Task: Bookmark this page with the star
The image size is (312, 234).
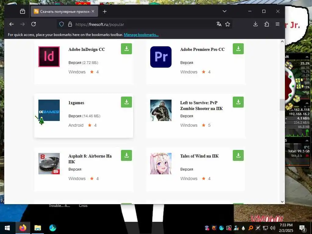Action: click(x=228, y=24)
